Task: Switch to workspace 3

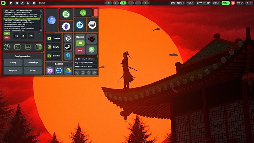Action: point(123,3)
